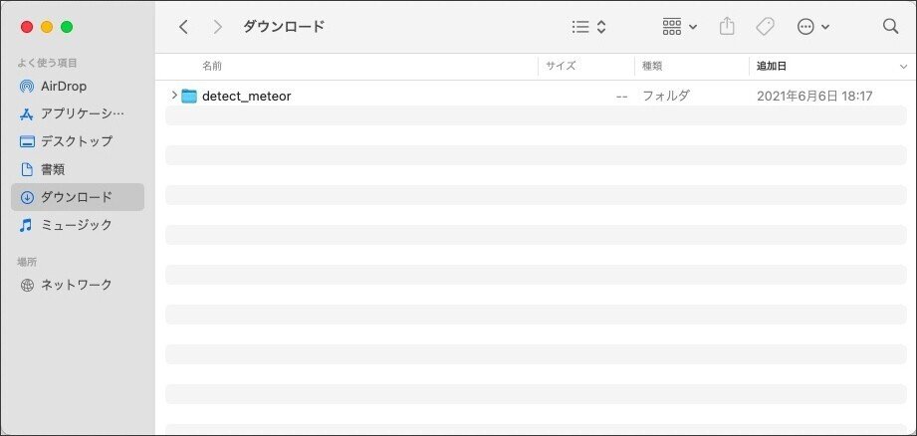This screenshot has height=436, width=917.
Task: Open AirDrop in the sidebar
Action: (x=64, y=87)
